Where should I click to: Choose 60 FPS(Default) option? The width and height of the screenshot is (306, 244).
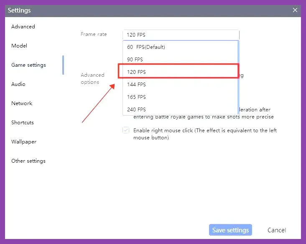[x=180, y=47]
